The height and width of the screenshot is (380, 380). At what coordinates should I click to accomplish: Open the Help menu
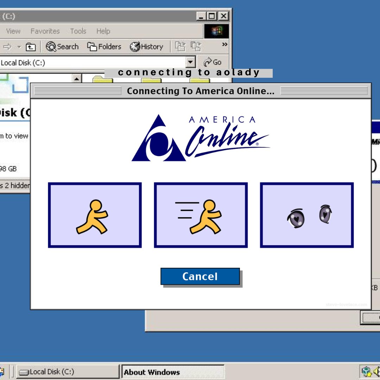click(103, 31)
